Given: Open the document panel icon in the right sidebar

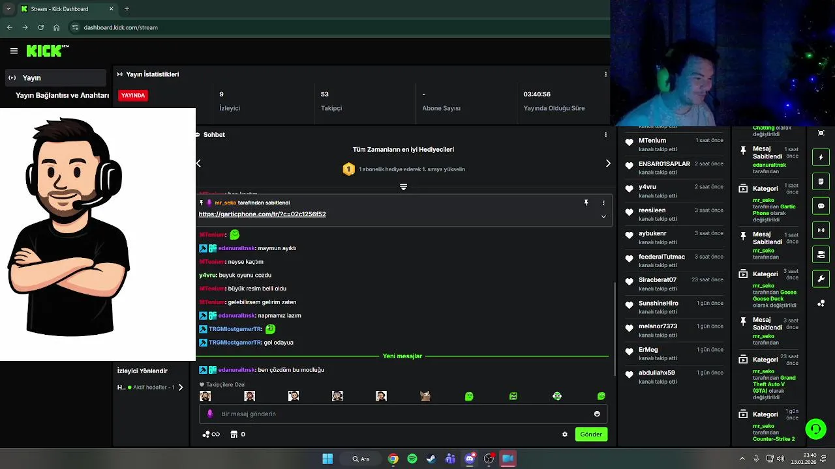Looking at the screenshot, I should pos(821,181).
